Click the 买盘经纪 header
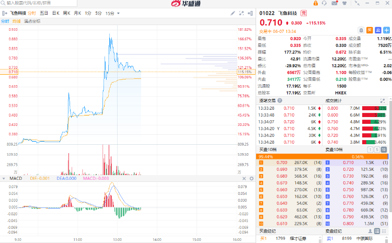 pos(267,231)
